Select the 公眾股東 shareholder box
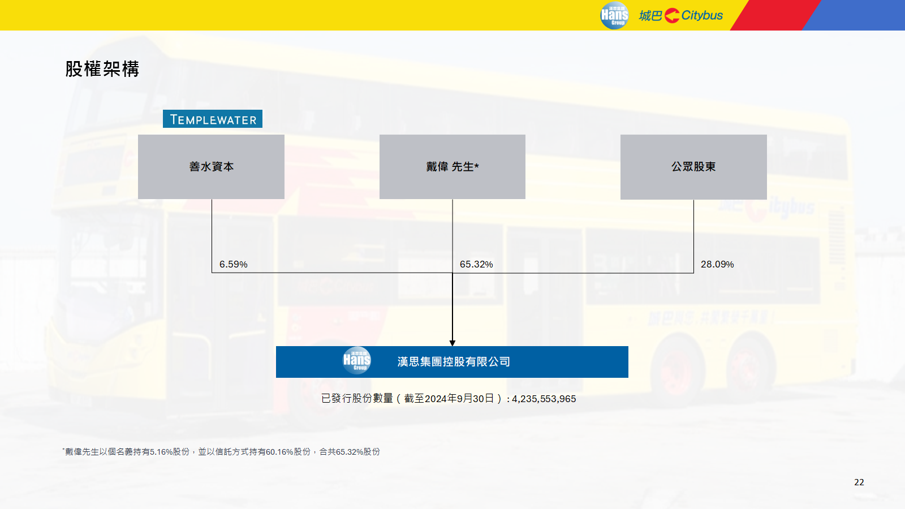Image resolution: width=905 pixels, height=509 pixels. (693, 167)
